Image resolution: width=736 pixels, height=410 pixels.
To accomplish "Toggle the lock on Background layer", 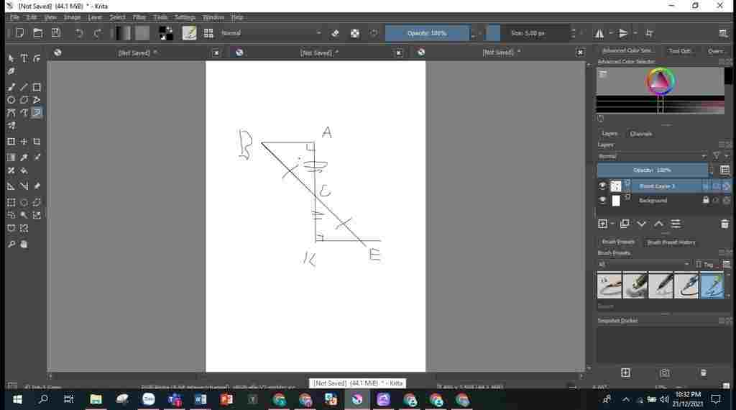I will 706,200.
